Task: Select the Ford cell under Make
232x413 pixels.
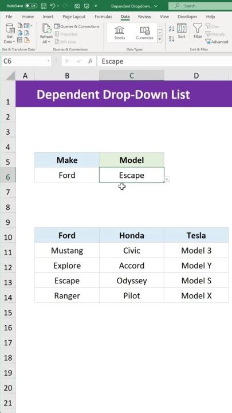Action: tap(67, 175)
